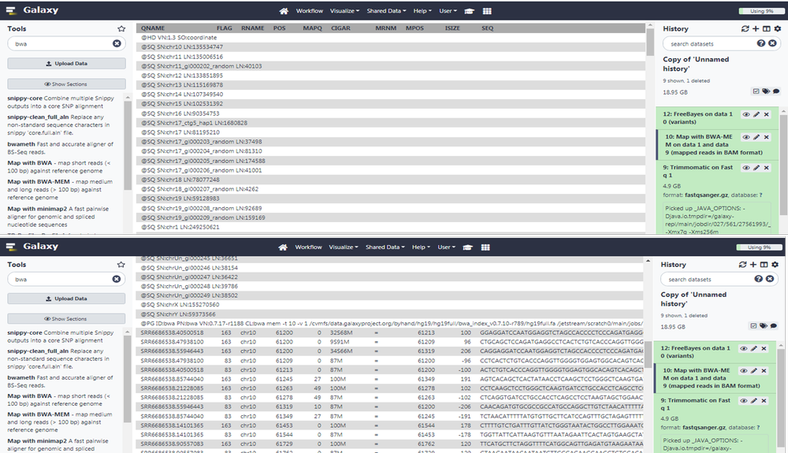Open the grid apps icon in lower masthead
The height and width of the screenshot is (453, 788).
485,247
